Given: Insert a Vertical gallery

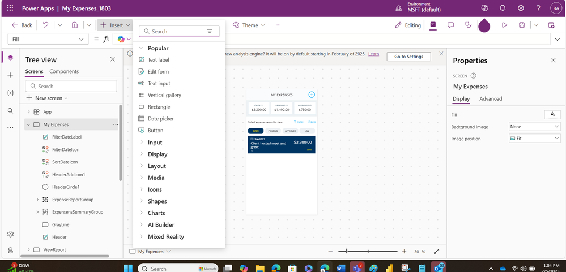Looking at the screenshot, I should click(164, 95).
